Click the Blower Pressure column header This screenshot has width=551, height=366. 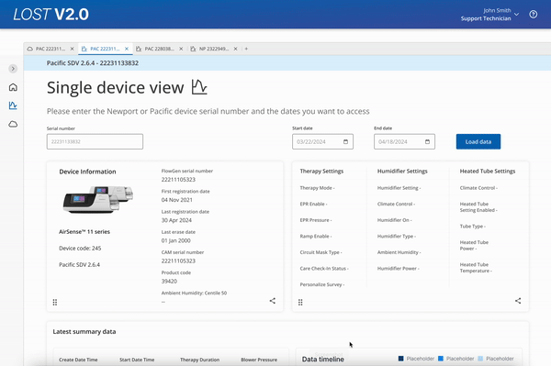pos(259,360)
